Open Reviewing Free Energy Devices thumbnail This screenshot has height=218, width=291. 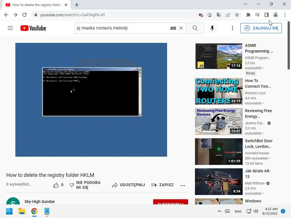click(219, 121)
